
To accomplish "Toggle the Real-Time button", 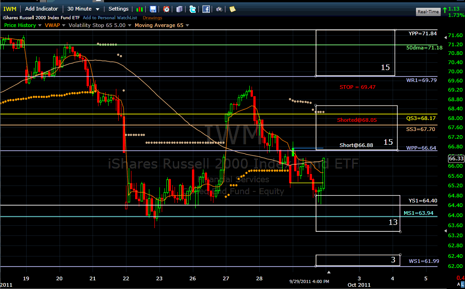I will click(428, 11).
